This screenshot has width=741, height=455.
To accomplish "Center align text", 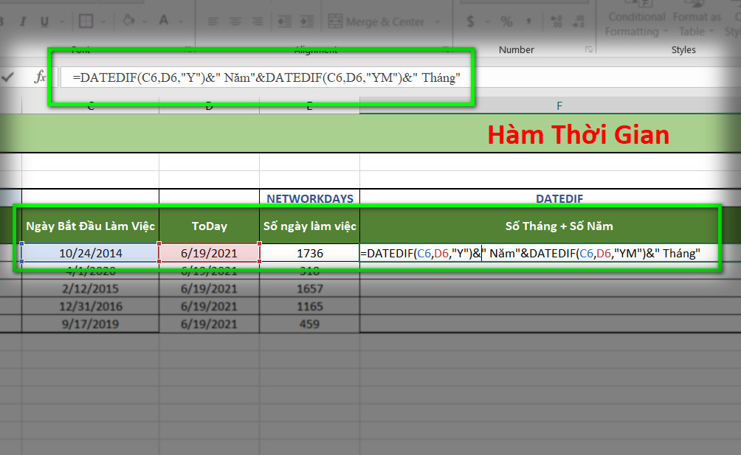I will coord(235,21).
